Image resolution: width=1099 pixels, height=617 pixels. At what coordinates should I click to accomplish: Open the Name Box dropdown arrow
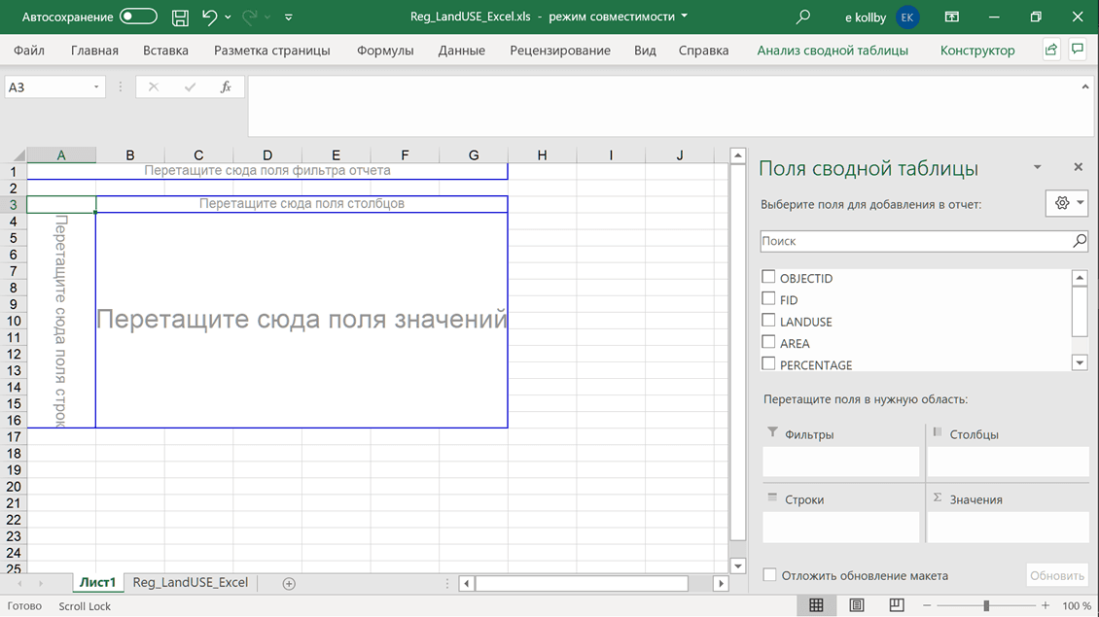point(96,86)
